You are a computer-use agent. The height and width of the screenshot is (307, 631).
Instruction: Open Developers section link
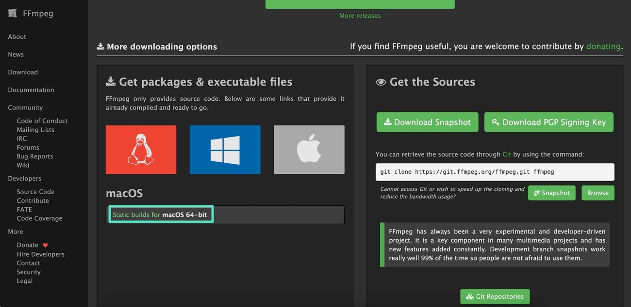point(24,179)
